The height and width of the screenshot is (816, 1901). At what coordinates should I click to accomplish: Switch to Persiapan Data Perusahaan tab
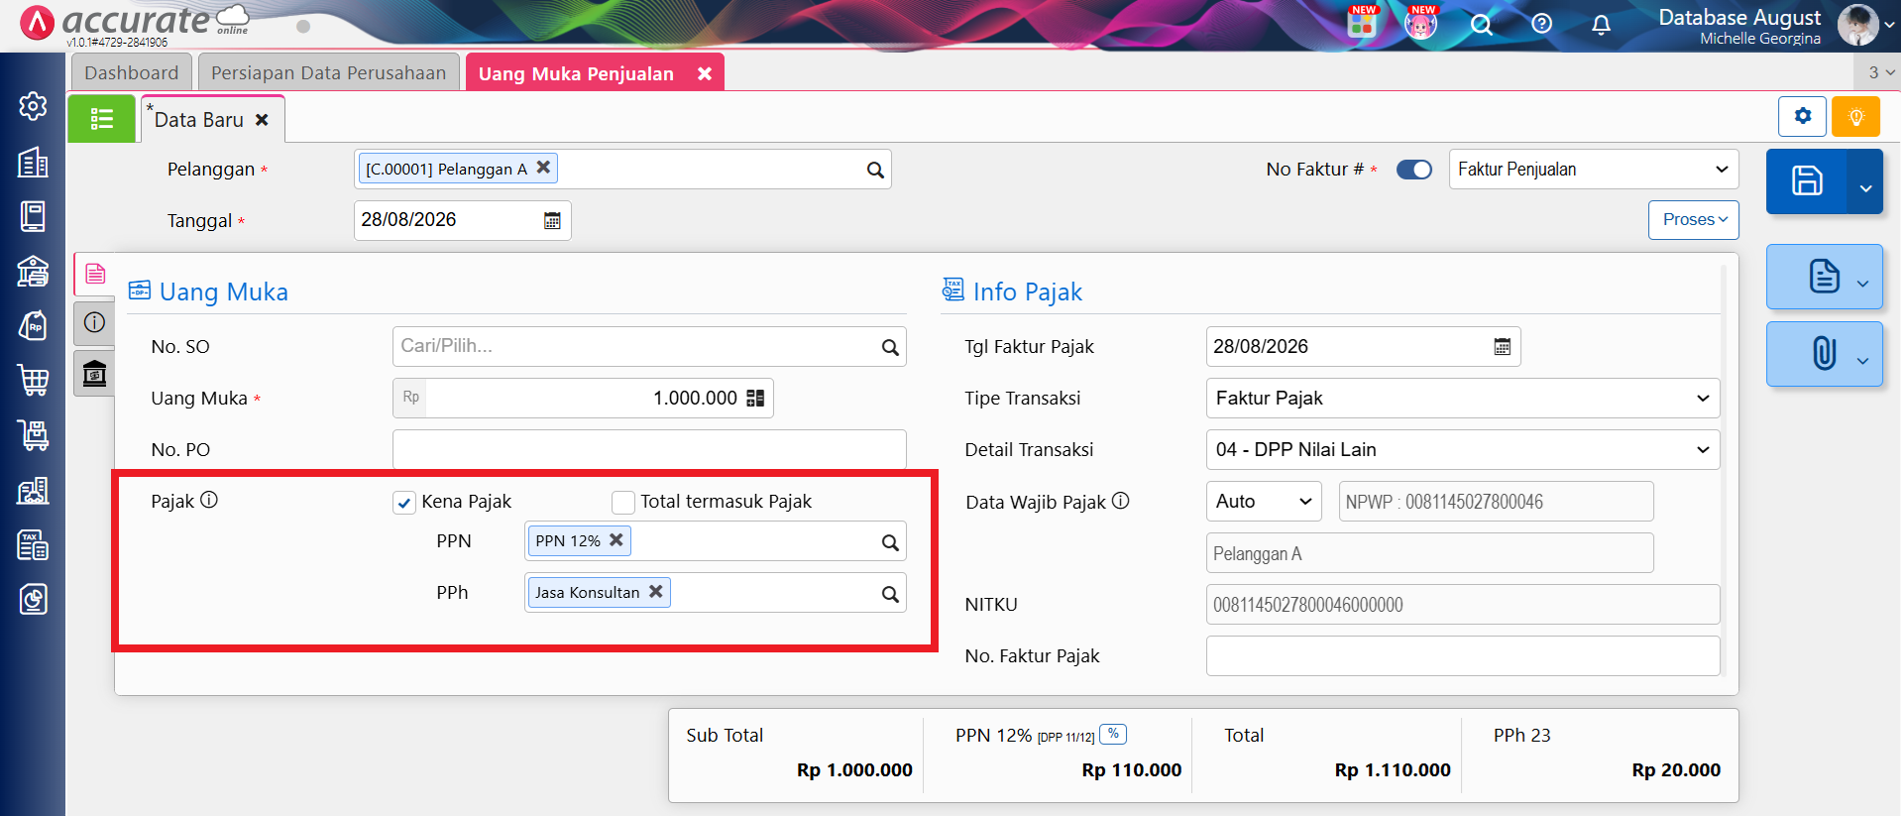point(328,72)
